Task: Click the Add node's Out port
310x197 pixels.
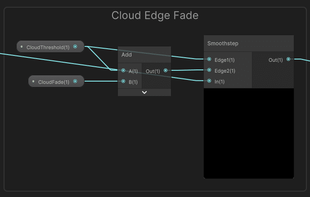Action: (x=166, y=70)
